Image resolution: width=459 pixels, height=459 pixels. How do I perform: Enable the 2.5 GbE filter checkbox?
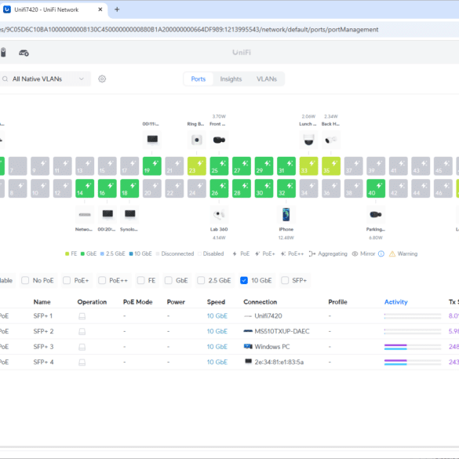point(201,280)
